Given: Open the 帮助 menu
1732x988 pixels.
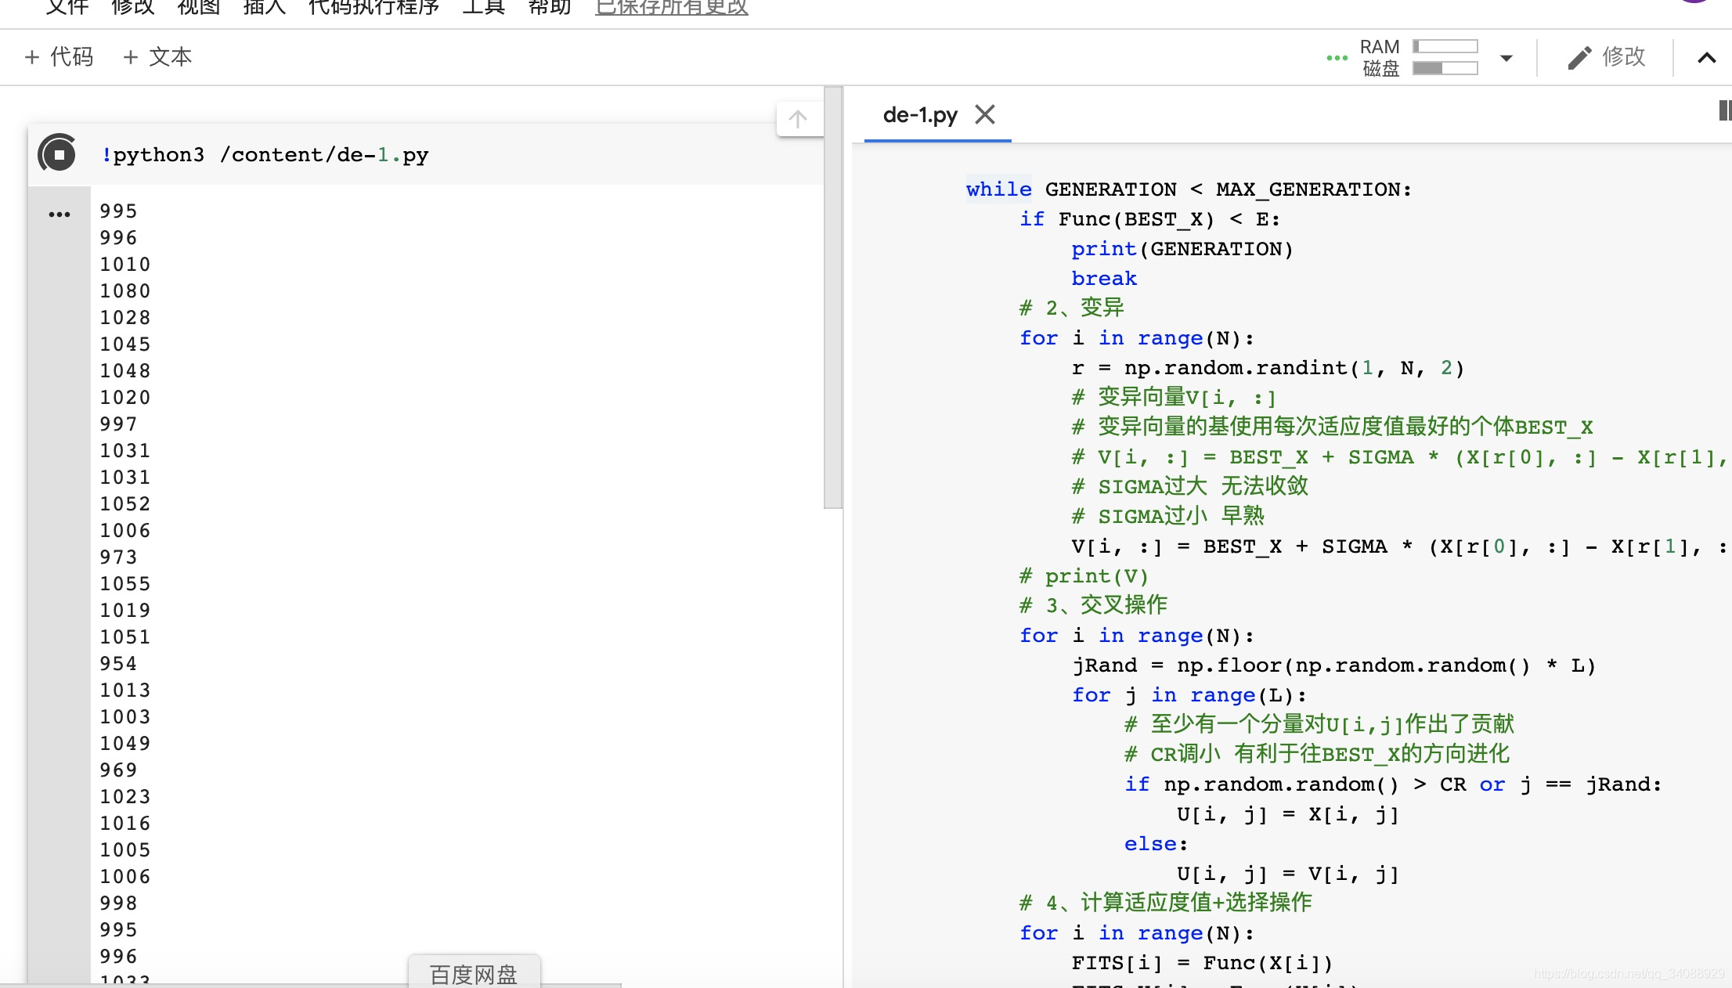Looking at the screenshot, I should pos(549,8).
